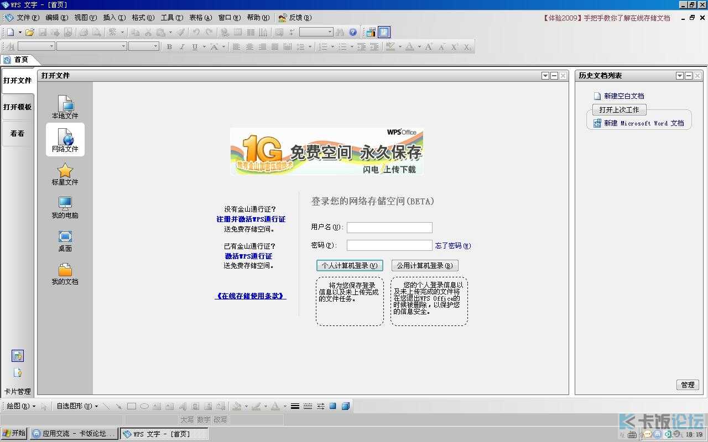The width and height of the screenshot is (708, 442).
Task: Switch to the 打开模板 side tab
Action: coord(18,107)
